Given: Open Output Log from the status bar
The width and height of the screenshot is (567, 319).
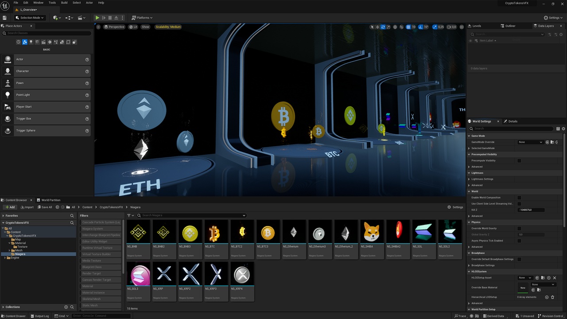Looking at the screenshot, I should pos(40,316).
